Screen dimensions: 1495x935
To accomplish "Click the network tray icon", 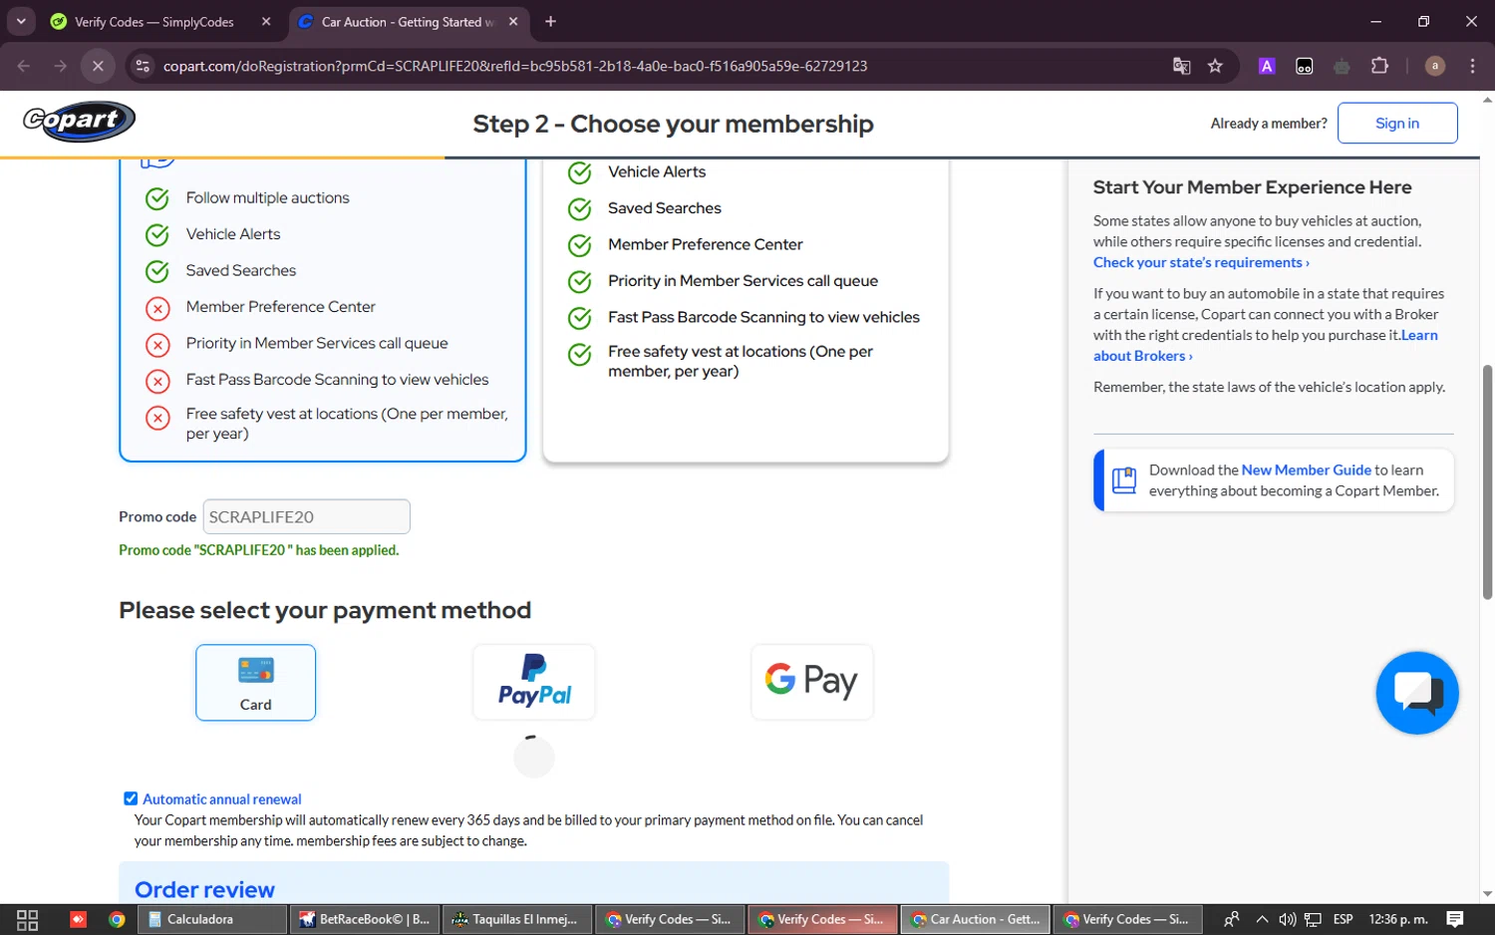I will (1313, 919).
